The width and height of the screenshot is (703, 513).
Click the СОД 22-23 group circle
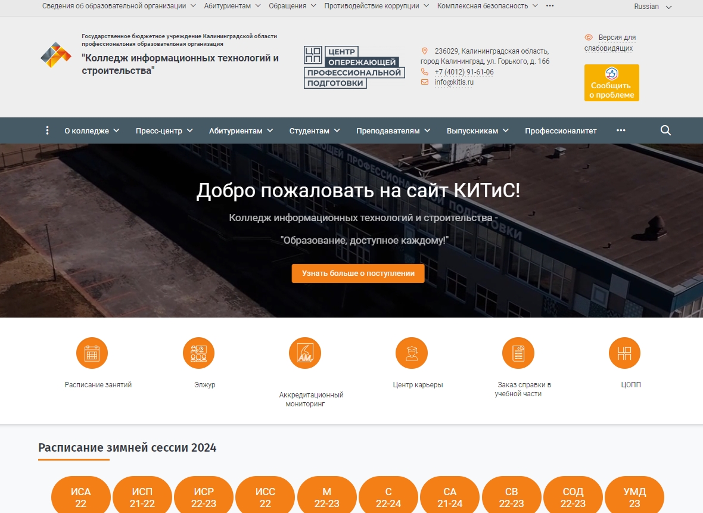[x=573, y=495]
